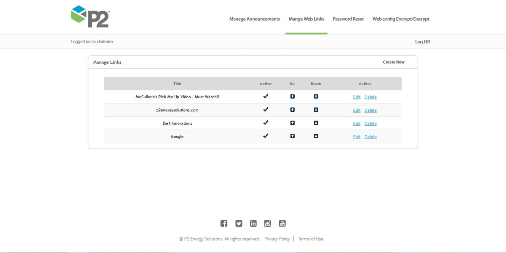This screenshot has width=506, height=253.
Task: Open Facebook from the footer icon
Action: [224, 223]
